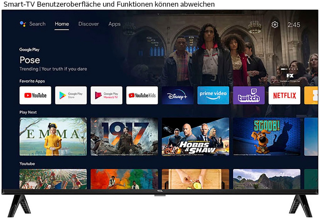This screenshot has width=320, height=219.
Task: Open Google Play Movies & TV
Action: (x=106, y=95)
